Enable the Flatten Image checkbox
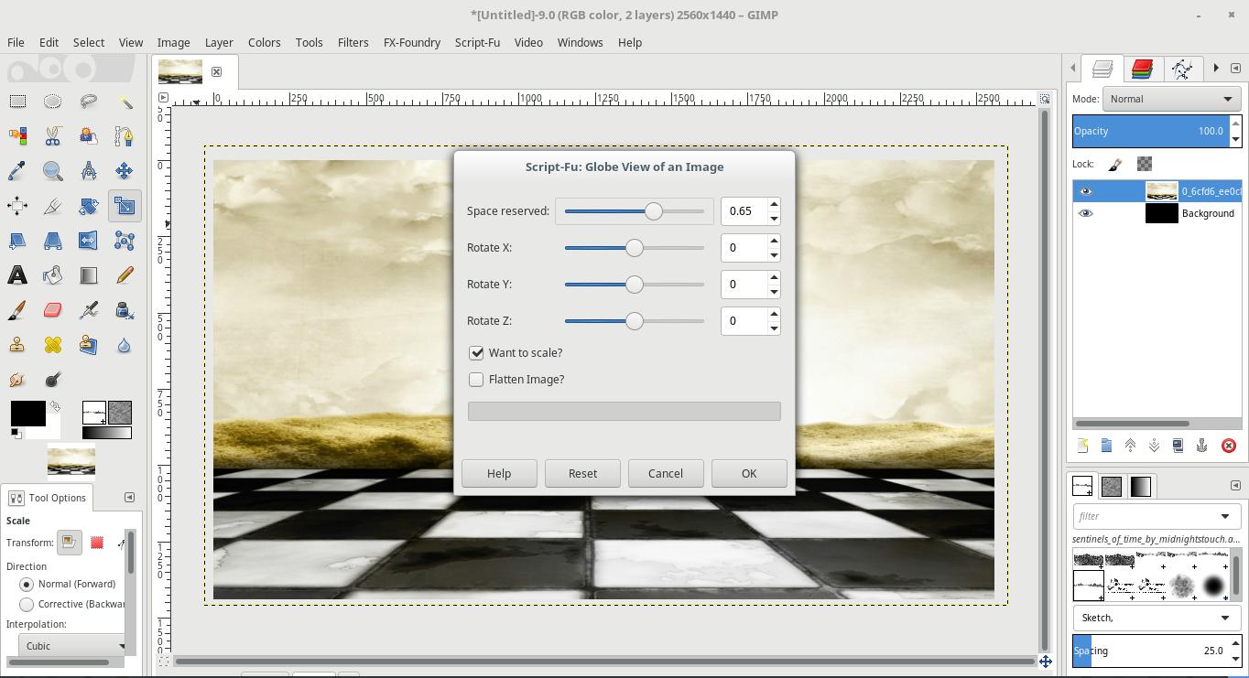This screenshot has height=678, width=1249. 476,380
